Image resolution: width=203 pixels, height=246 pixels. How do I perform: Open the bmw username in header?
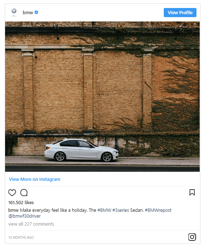point(28,12)
